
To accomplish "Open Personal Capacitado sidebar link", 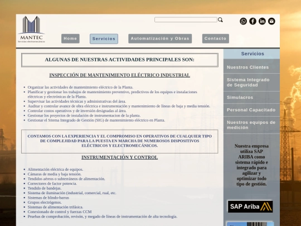I will coord(251,110).
